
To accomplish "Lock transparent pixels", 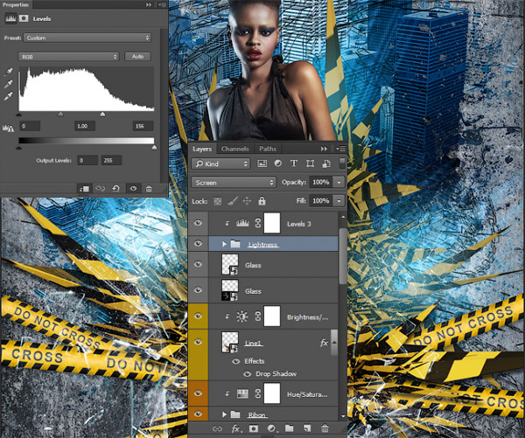I will 218,201.
